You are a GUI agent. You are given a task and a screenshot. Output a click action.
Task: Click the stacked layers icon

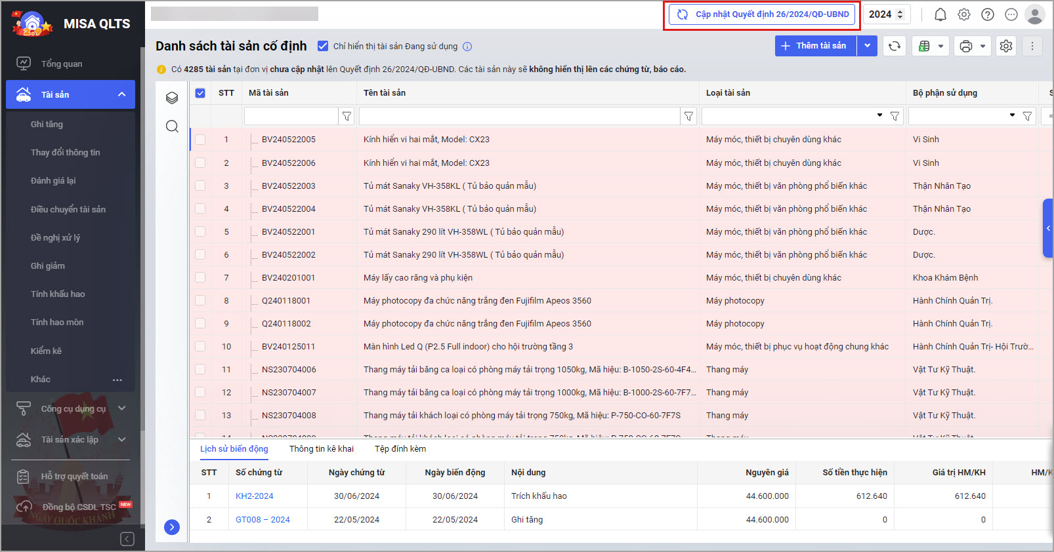(x=172, y=98)
